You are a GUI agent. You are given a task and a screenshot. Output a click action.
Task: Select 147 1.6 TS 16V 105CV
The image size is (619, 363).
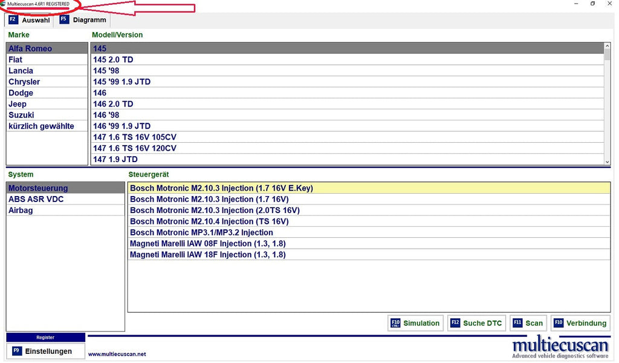click(348, 137)
